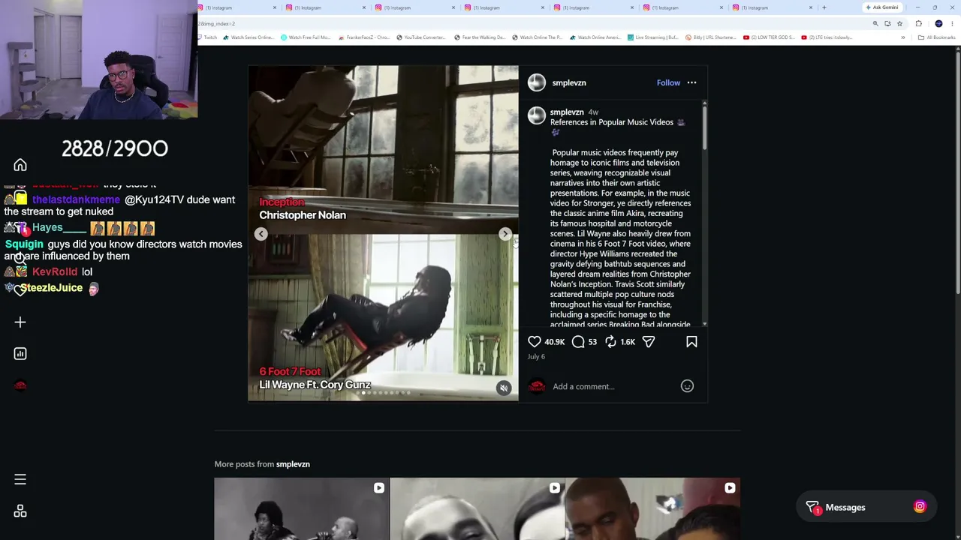Focus the Add a comment field

613,386
